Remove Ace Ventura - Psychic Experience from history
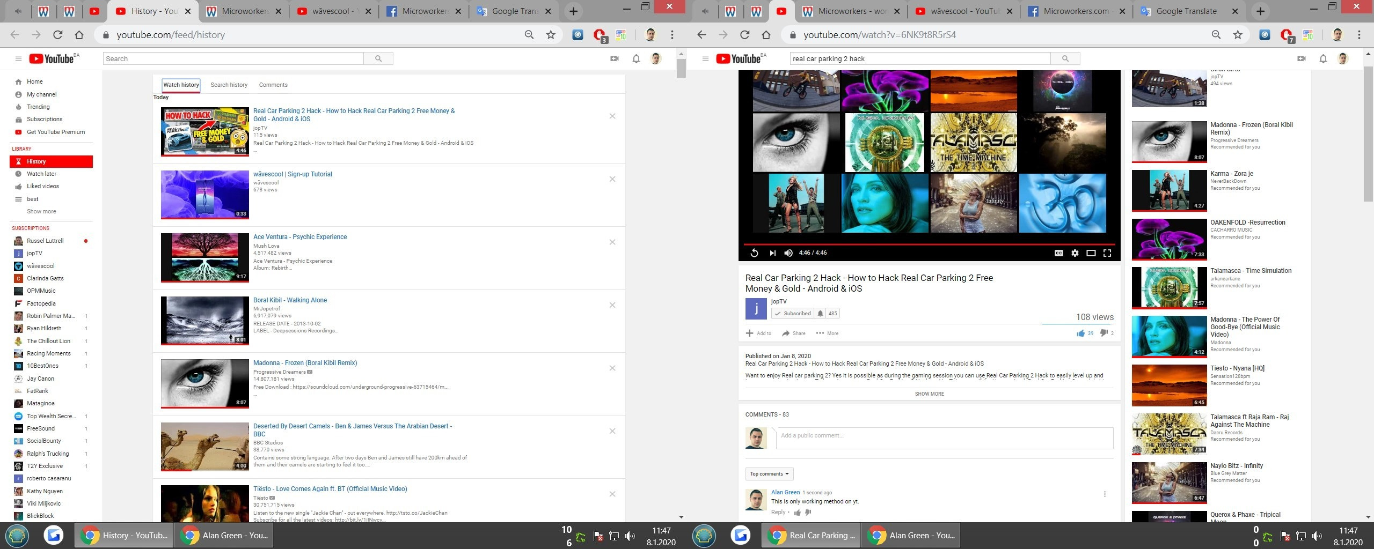This screenshot has height=549, width=1374. [x=612, y=242]
